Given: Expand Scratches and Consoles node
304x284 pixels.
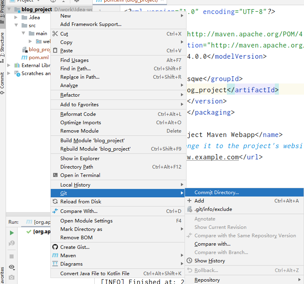Looking at the screenshot, I should pyautogui.click(x=9, y=73).
